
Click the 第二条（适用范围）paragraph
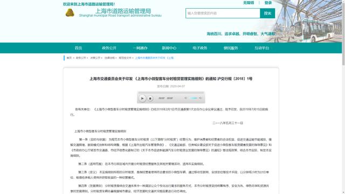(x=142, y=164)
